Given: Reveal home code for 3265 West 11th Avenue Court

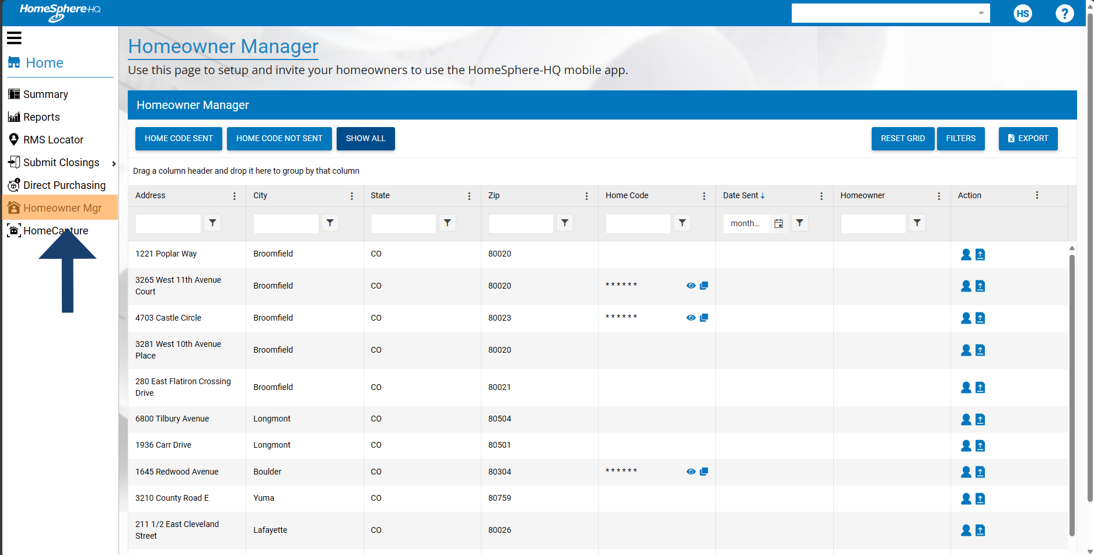Looking at the screenshot, I should click(x=691, y=286).
